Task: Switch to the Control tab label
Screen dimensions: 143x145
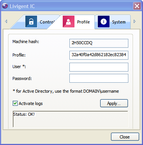Action: [x=47, y=22]
